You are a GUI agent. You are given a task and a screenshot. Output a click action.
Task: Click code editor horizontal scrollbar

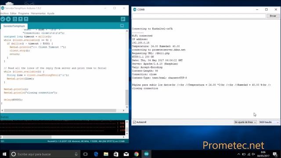60,111
